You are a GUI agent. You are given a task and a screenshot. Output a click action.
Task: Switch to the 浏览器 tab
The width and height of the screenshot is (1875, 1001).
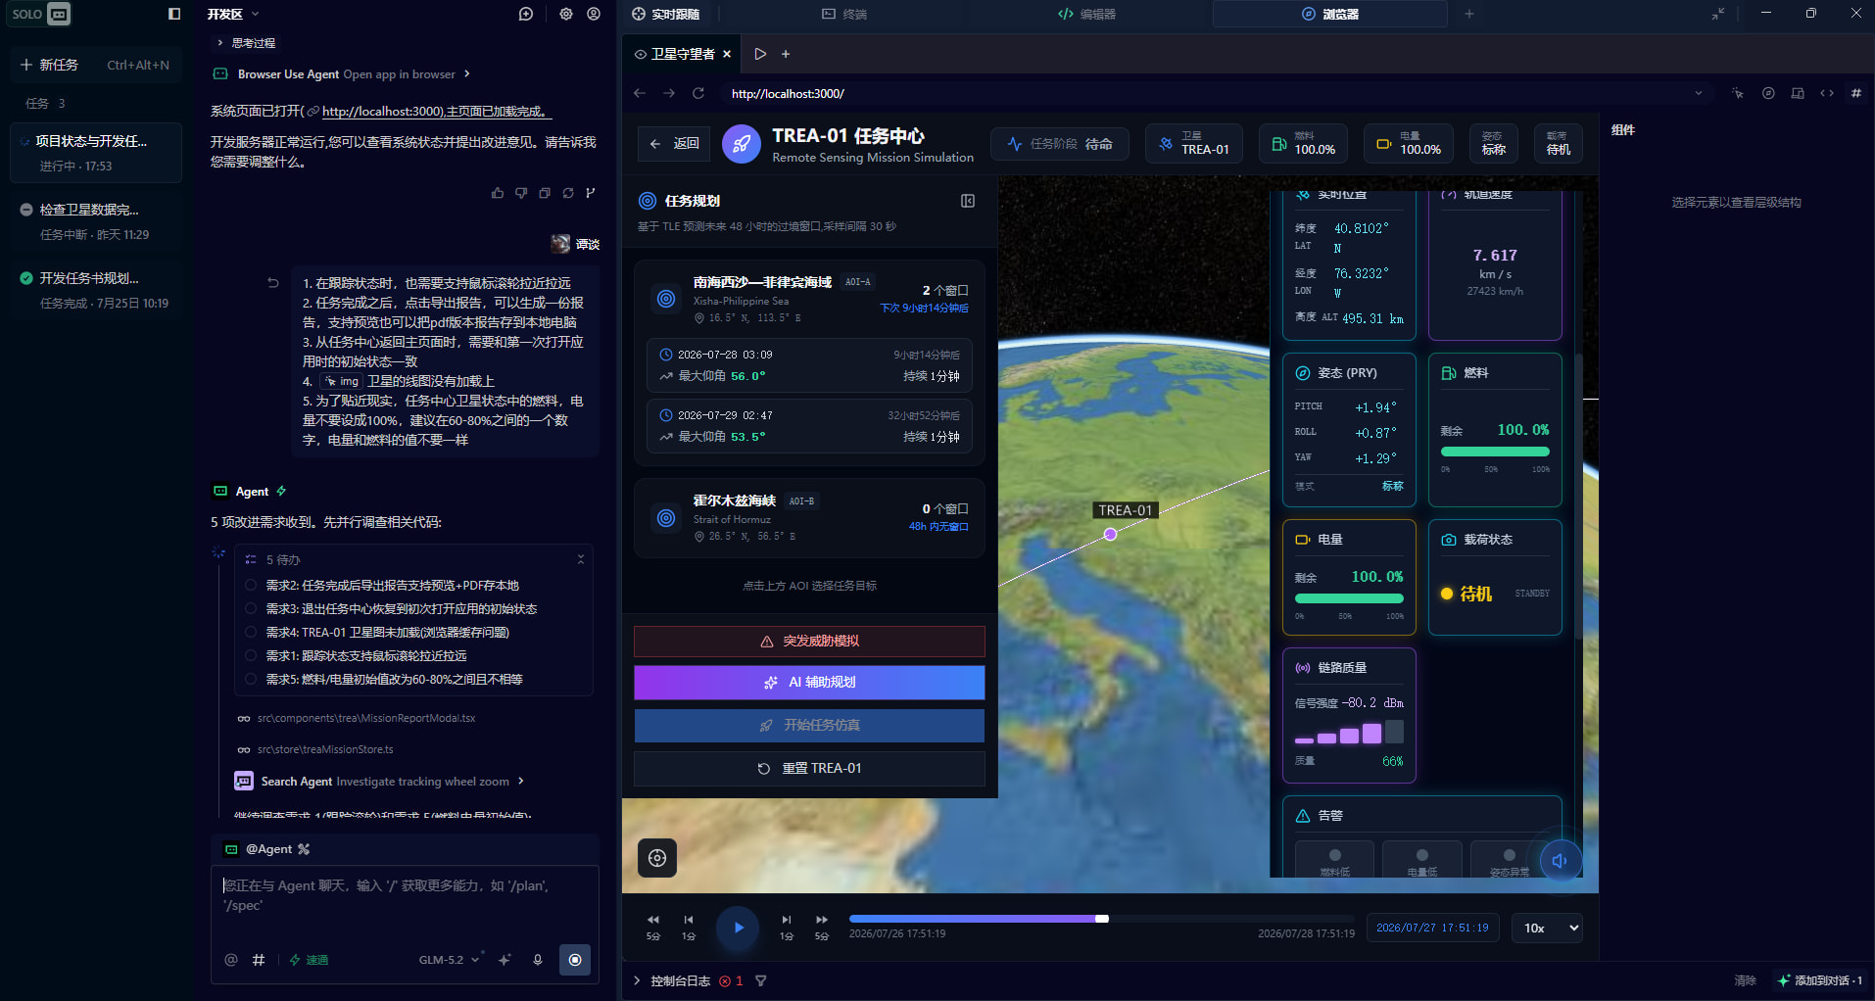(x=1329, y=14)
